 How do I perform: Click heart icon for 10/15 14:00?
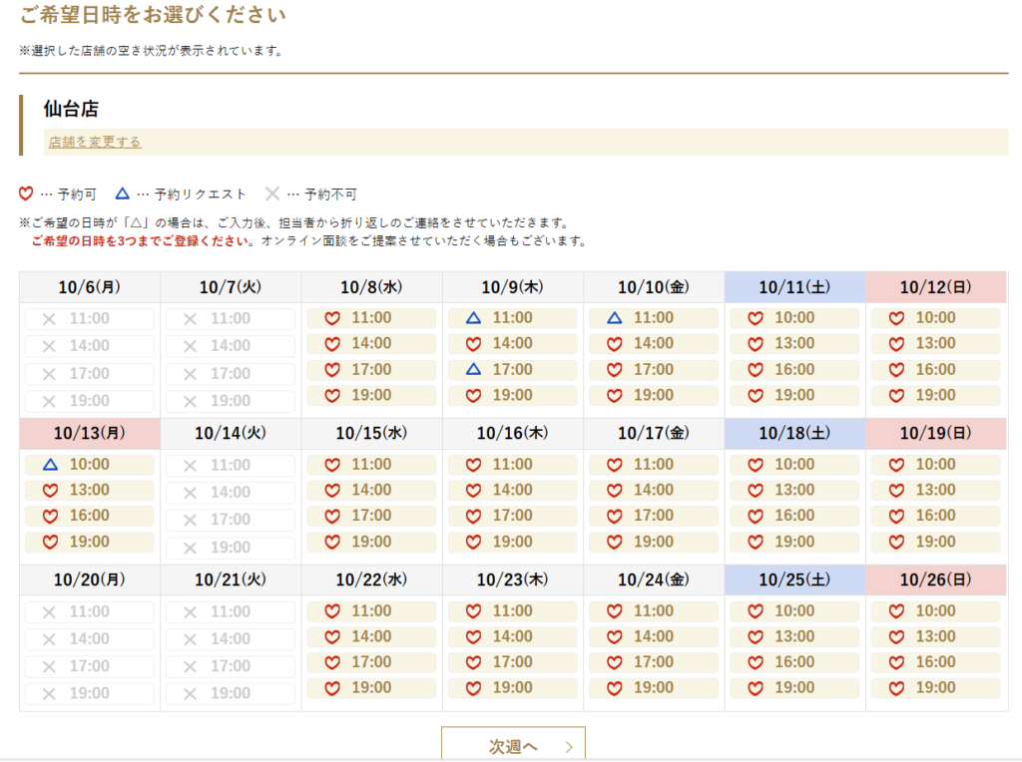coord(333,490)
